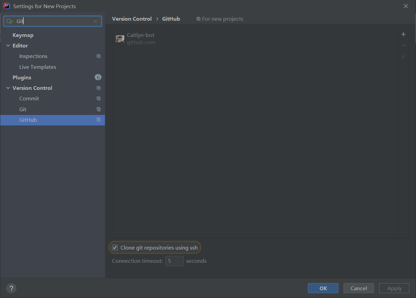The width and height of the screenshot is (416, 298).
Task: Click the Caitlyn-bot account avatar
Action: click(120, 39)
